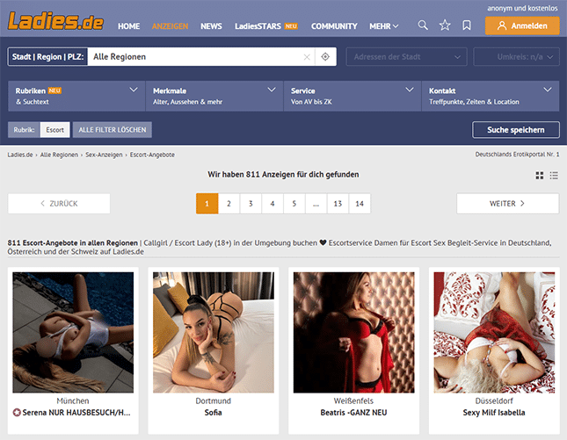This screenshot has height=440, width=567.
Task: Open the bookmark icon in header
Action: pyautogui.click(x=466, y=25)
